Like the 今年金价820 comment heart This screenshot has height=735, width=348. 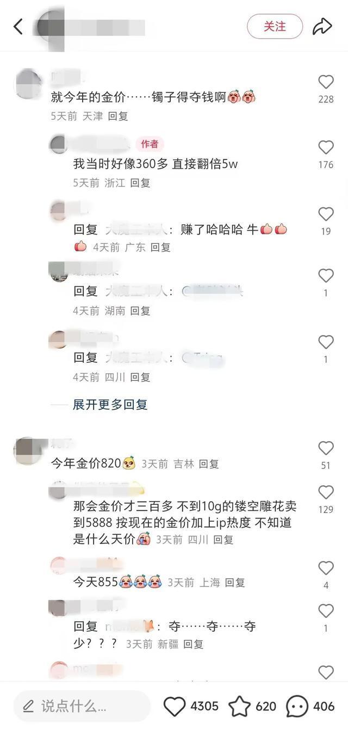click(326, 448)
